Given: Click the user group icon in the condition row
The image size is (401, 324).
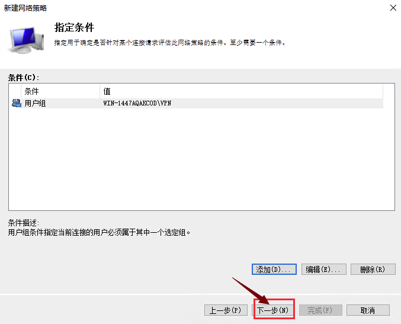Looking at the screenshot, I should pos(16,103).
